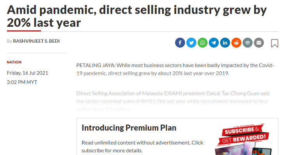286x155 pixels.
Task: Click the print article icon
Action: [x=248, y=43]
